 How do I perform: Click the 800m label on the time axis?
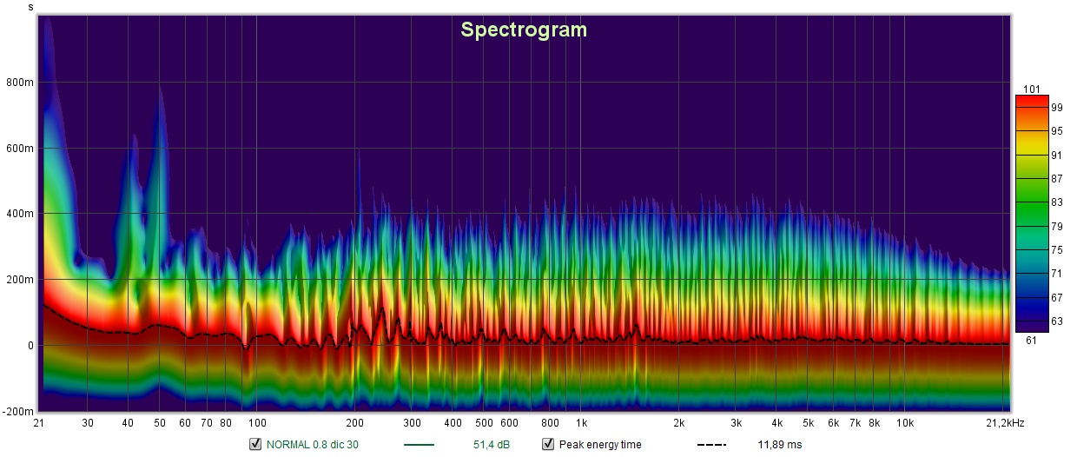pos(20,82)
